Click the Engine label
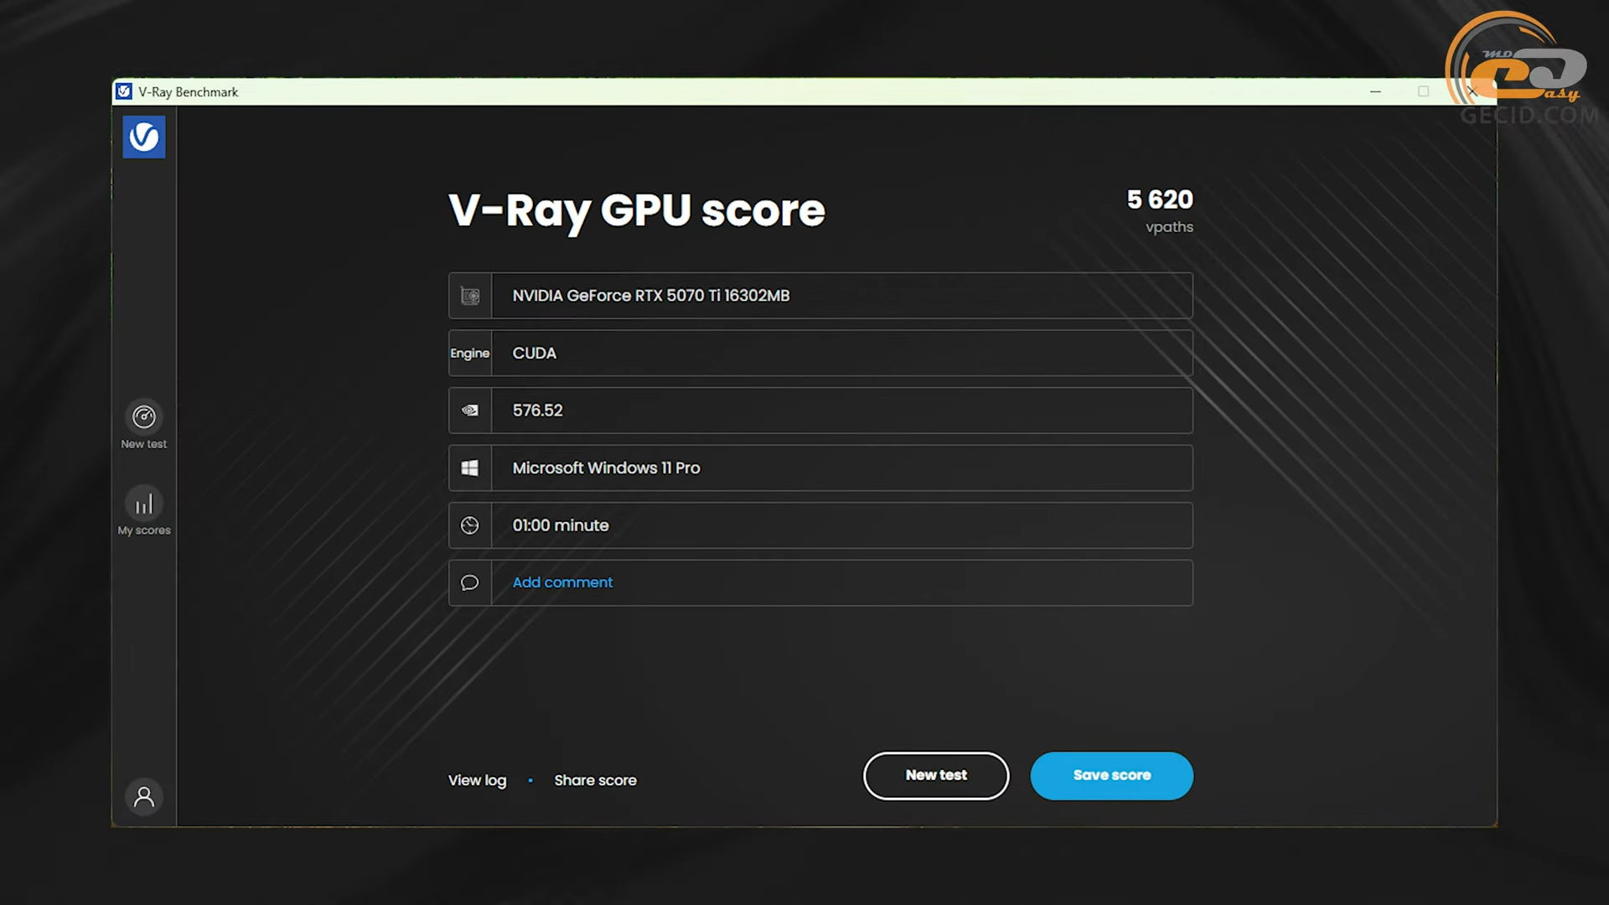 [x=470, y=354]
